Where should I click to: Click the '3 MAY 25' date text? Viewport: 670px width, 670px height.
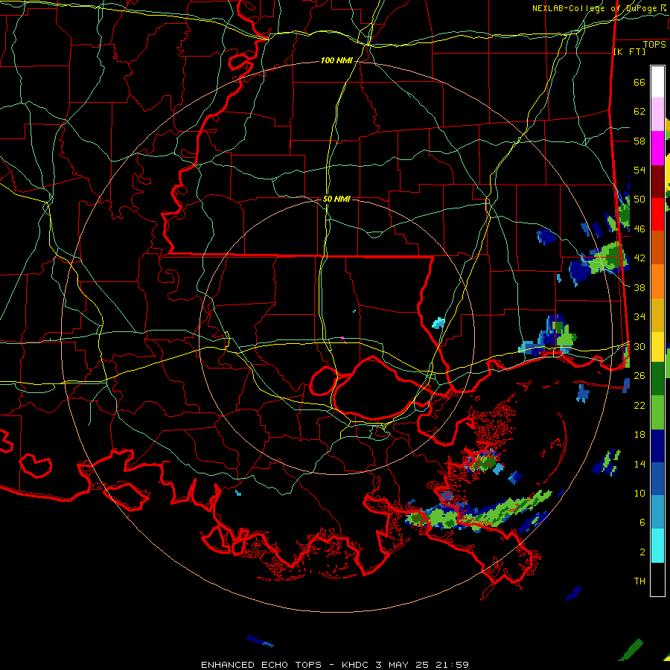403,665
